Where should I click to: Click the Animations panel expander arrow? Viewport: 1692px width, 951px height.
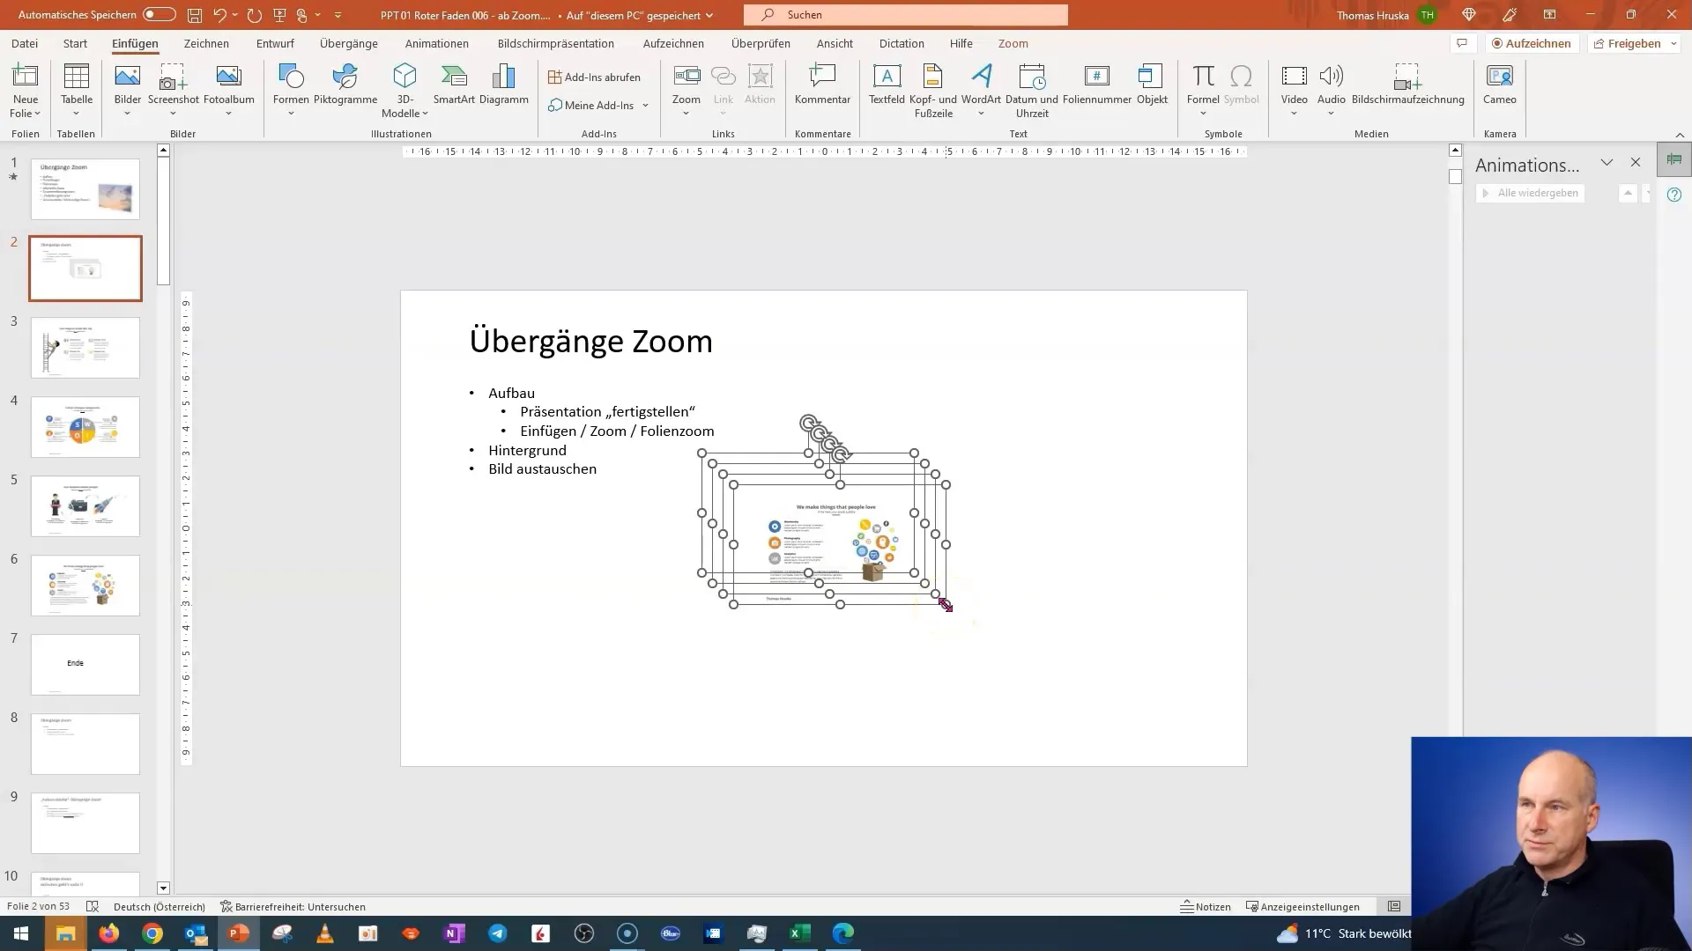point(1607,164)
